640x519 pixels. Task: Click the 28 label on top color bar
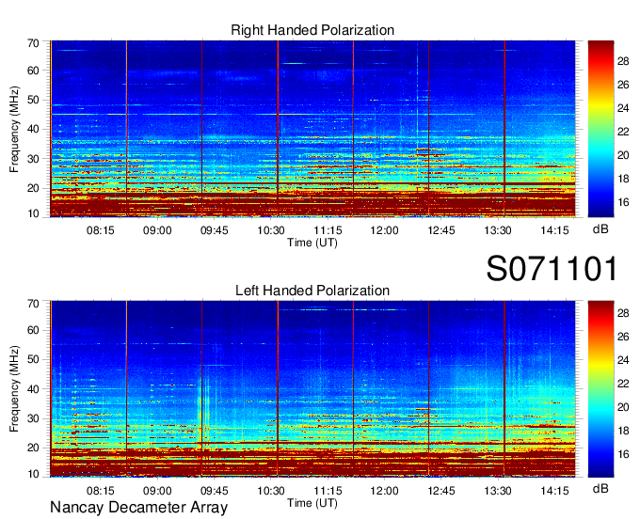click(x=623, y=61)
